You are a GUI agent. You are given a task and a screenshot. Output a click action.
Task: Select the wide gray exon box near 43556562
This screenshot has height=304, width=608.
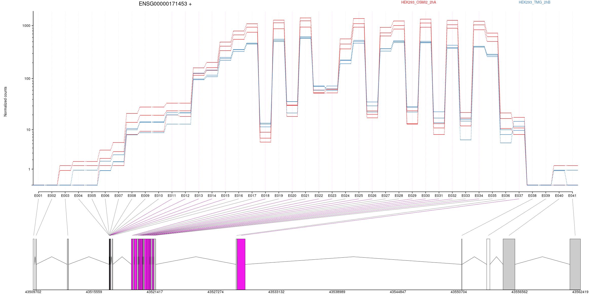[509, 264]
